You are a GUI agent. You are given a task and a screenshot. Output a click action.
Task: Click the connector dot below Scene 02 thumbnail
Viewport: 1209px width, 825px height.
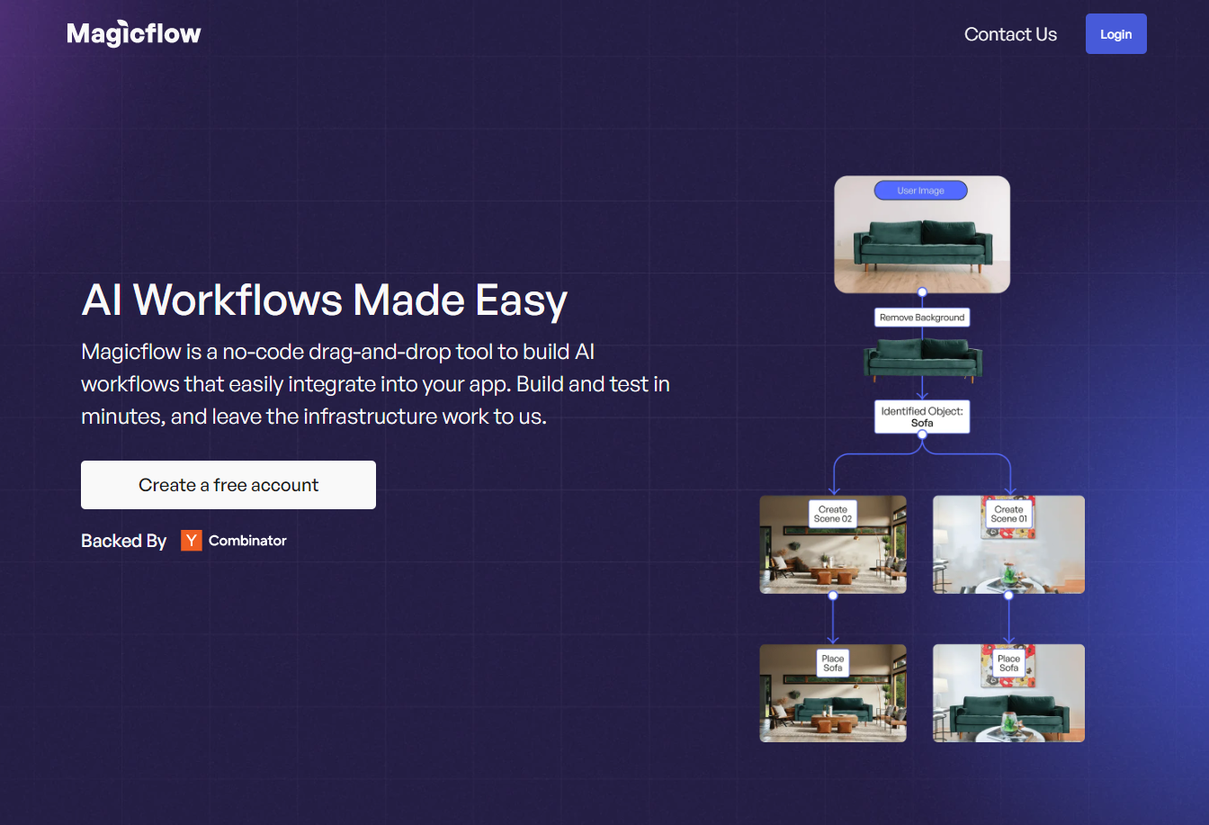tap(833, 596)
